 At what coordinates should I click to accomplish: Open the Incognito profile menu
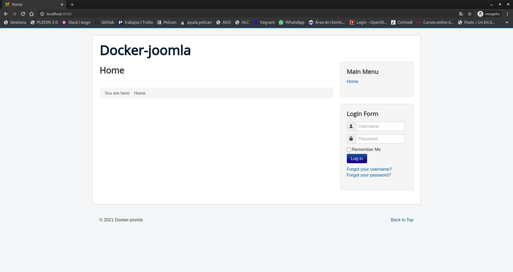[x=489, y=14]
